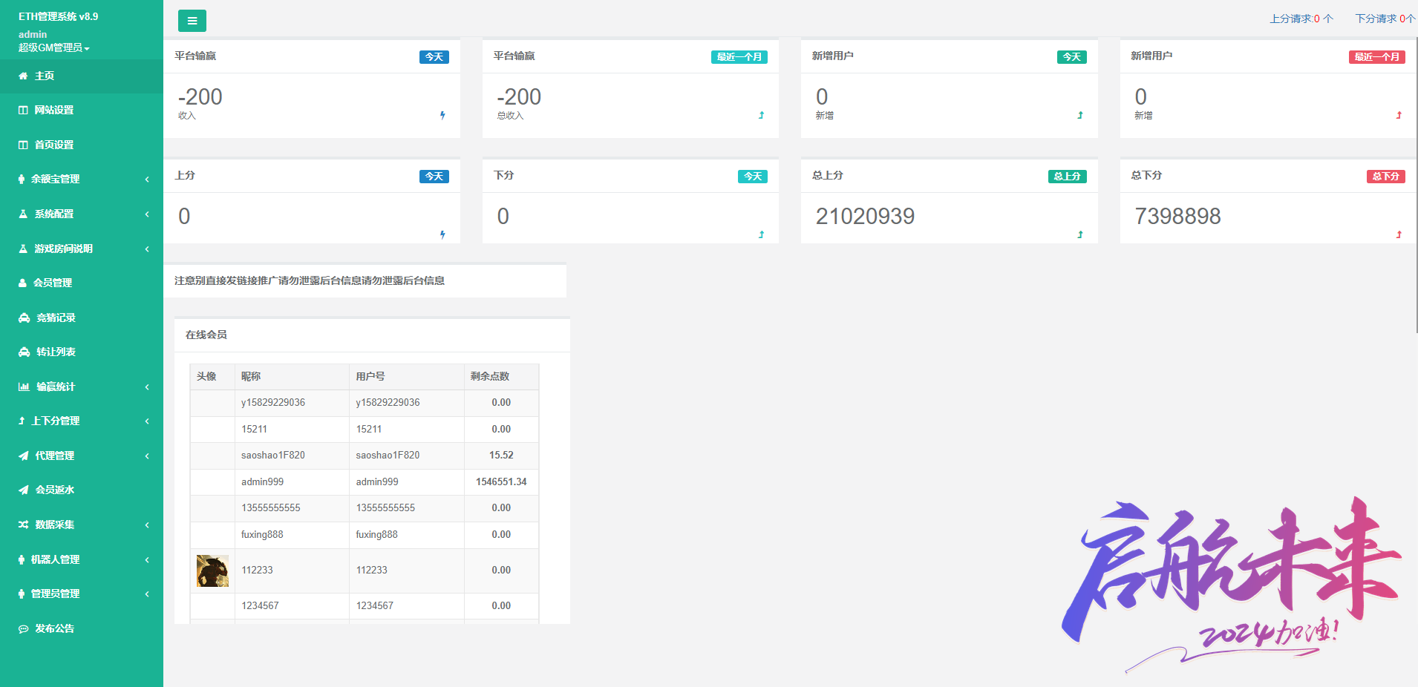This screenshot has height=687, width=1418.
Task: Click the home icon next to 主页
Action: [23, 76]
